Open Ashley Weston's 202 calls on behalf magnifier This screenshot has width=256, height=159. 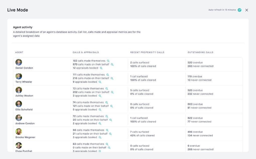(112, 92)
